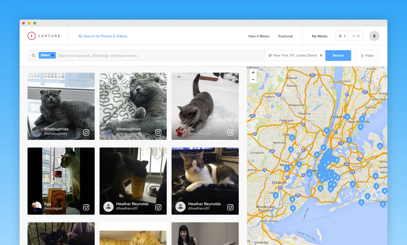Click the Clu user avatar
407x245 pixels.
[181, 132]
